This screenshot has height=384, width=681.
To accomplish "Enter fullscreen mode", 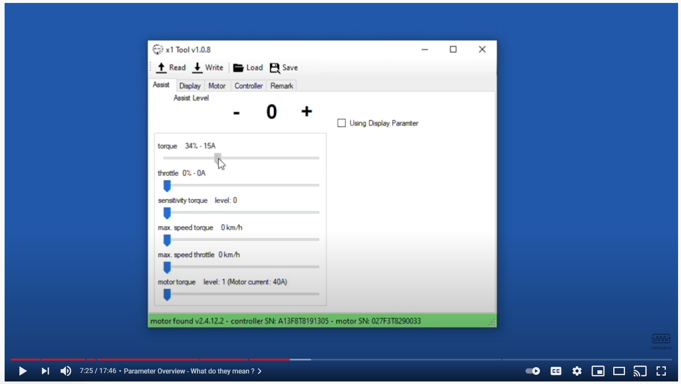I will point(661,371).
